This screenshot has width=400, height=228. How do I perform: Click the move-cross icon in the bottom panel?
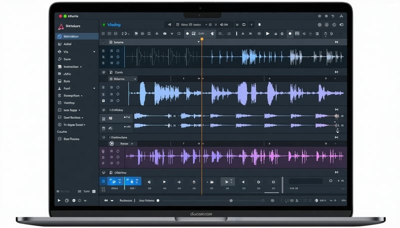179,182
